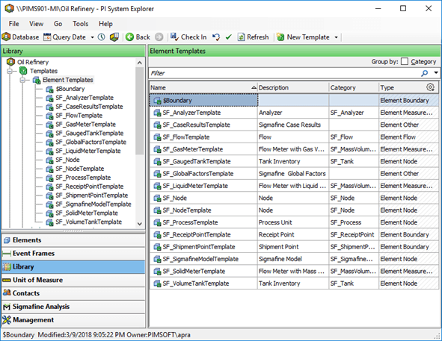The height and width of the screenshot is (341, 442).
Task: Open the Go menu
Action: pyautogui.click(x=58, y=24)
